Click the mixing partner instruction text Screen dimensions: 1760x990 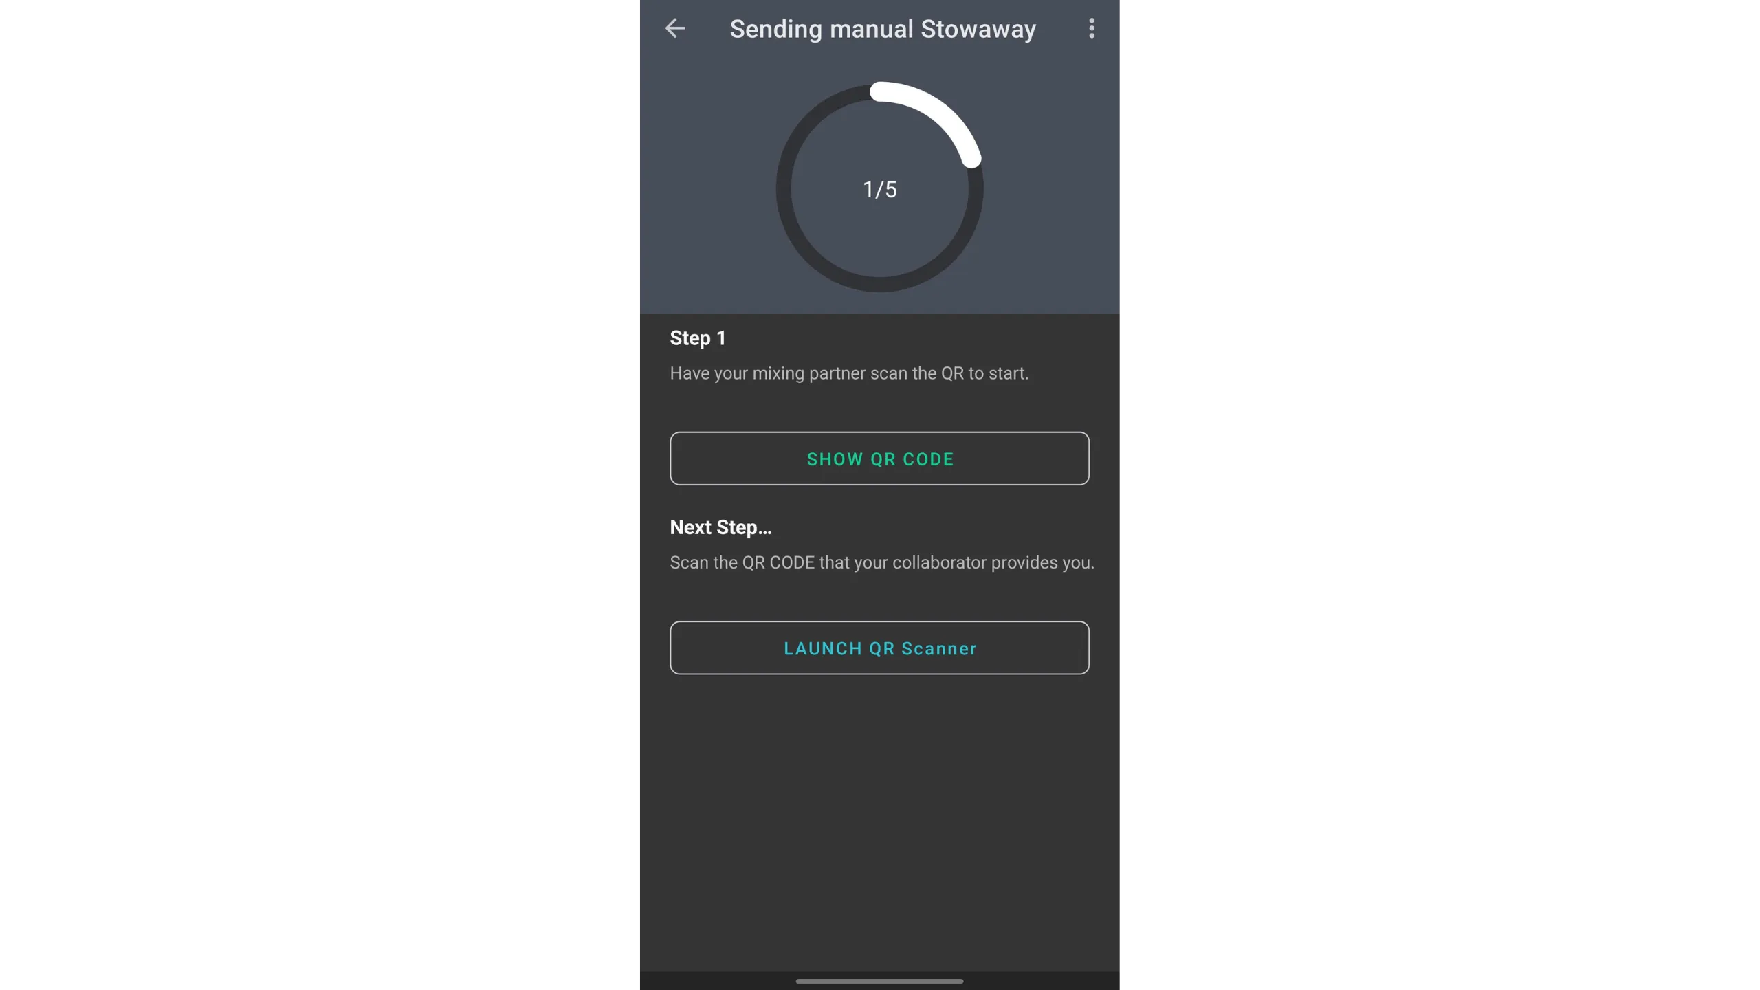[849, 373]
